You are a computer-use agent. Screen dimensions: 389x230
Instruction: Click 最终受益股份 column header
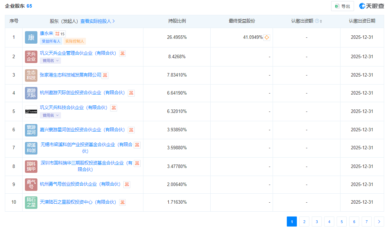(x=242, y=21)
